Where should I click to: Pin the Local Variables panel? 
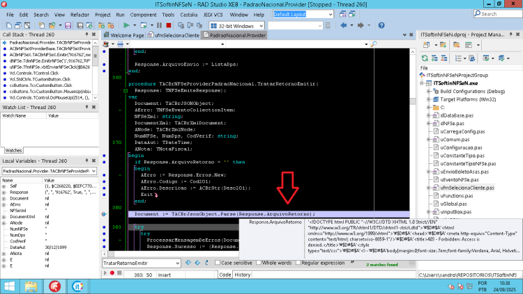tap(86, 161)
